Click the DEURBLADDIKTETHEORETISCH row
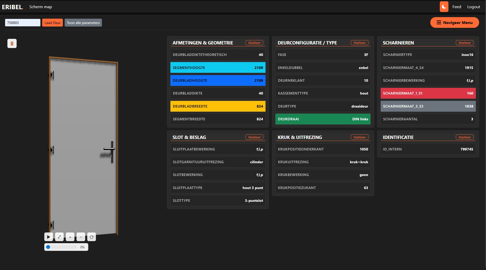The height and width of the screenshot is (270, 486). click(x=218, y=55)
